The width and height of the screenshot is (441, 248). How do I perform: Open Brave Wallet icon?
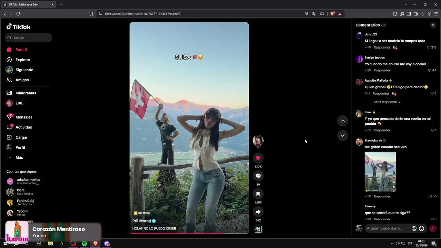click(416, 14)
